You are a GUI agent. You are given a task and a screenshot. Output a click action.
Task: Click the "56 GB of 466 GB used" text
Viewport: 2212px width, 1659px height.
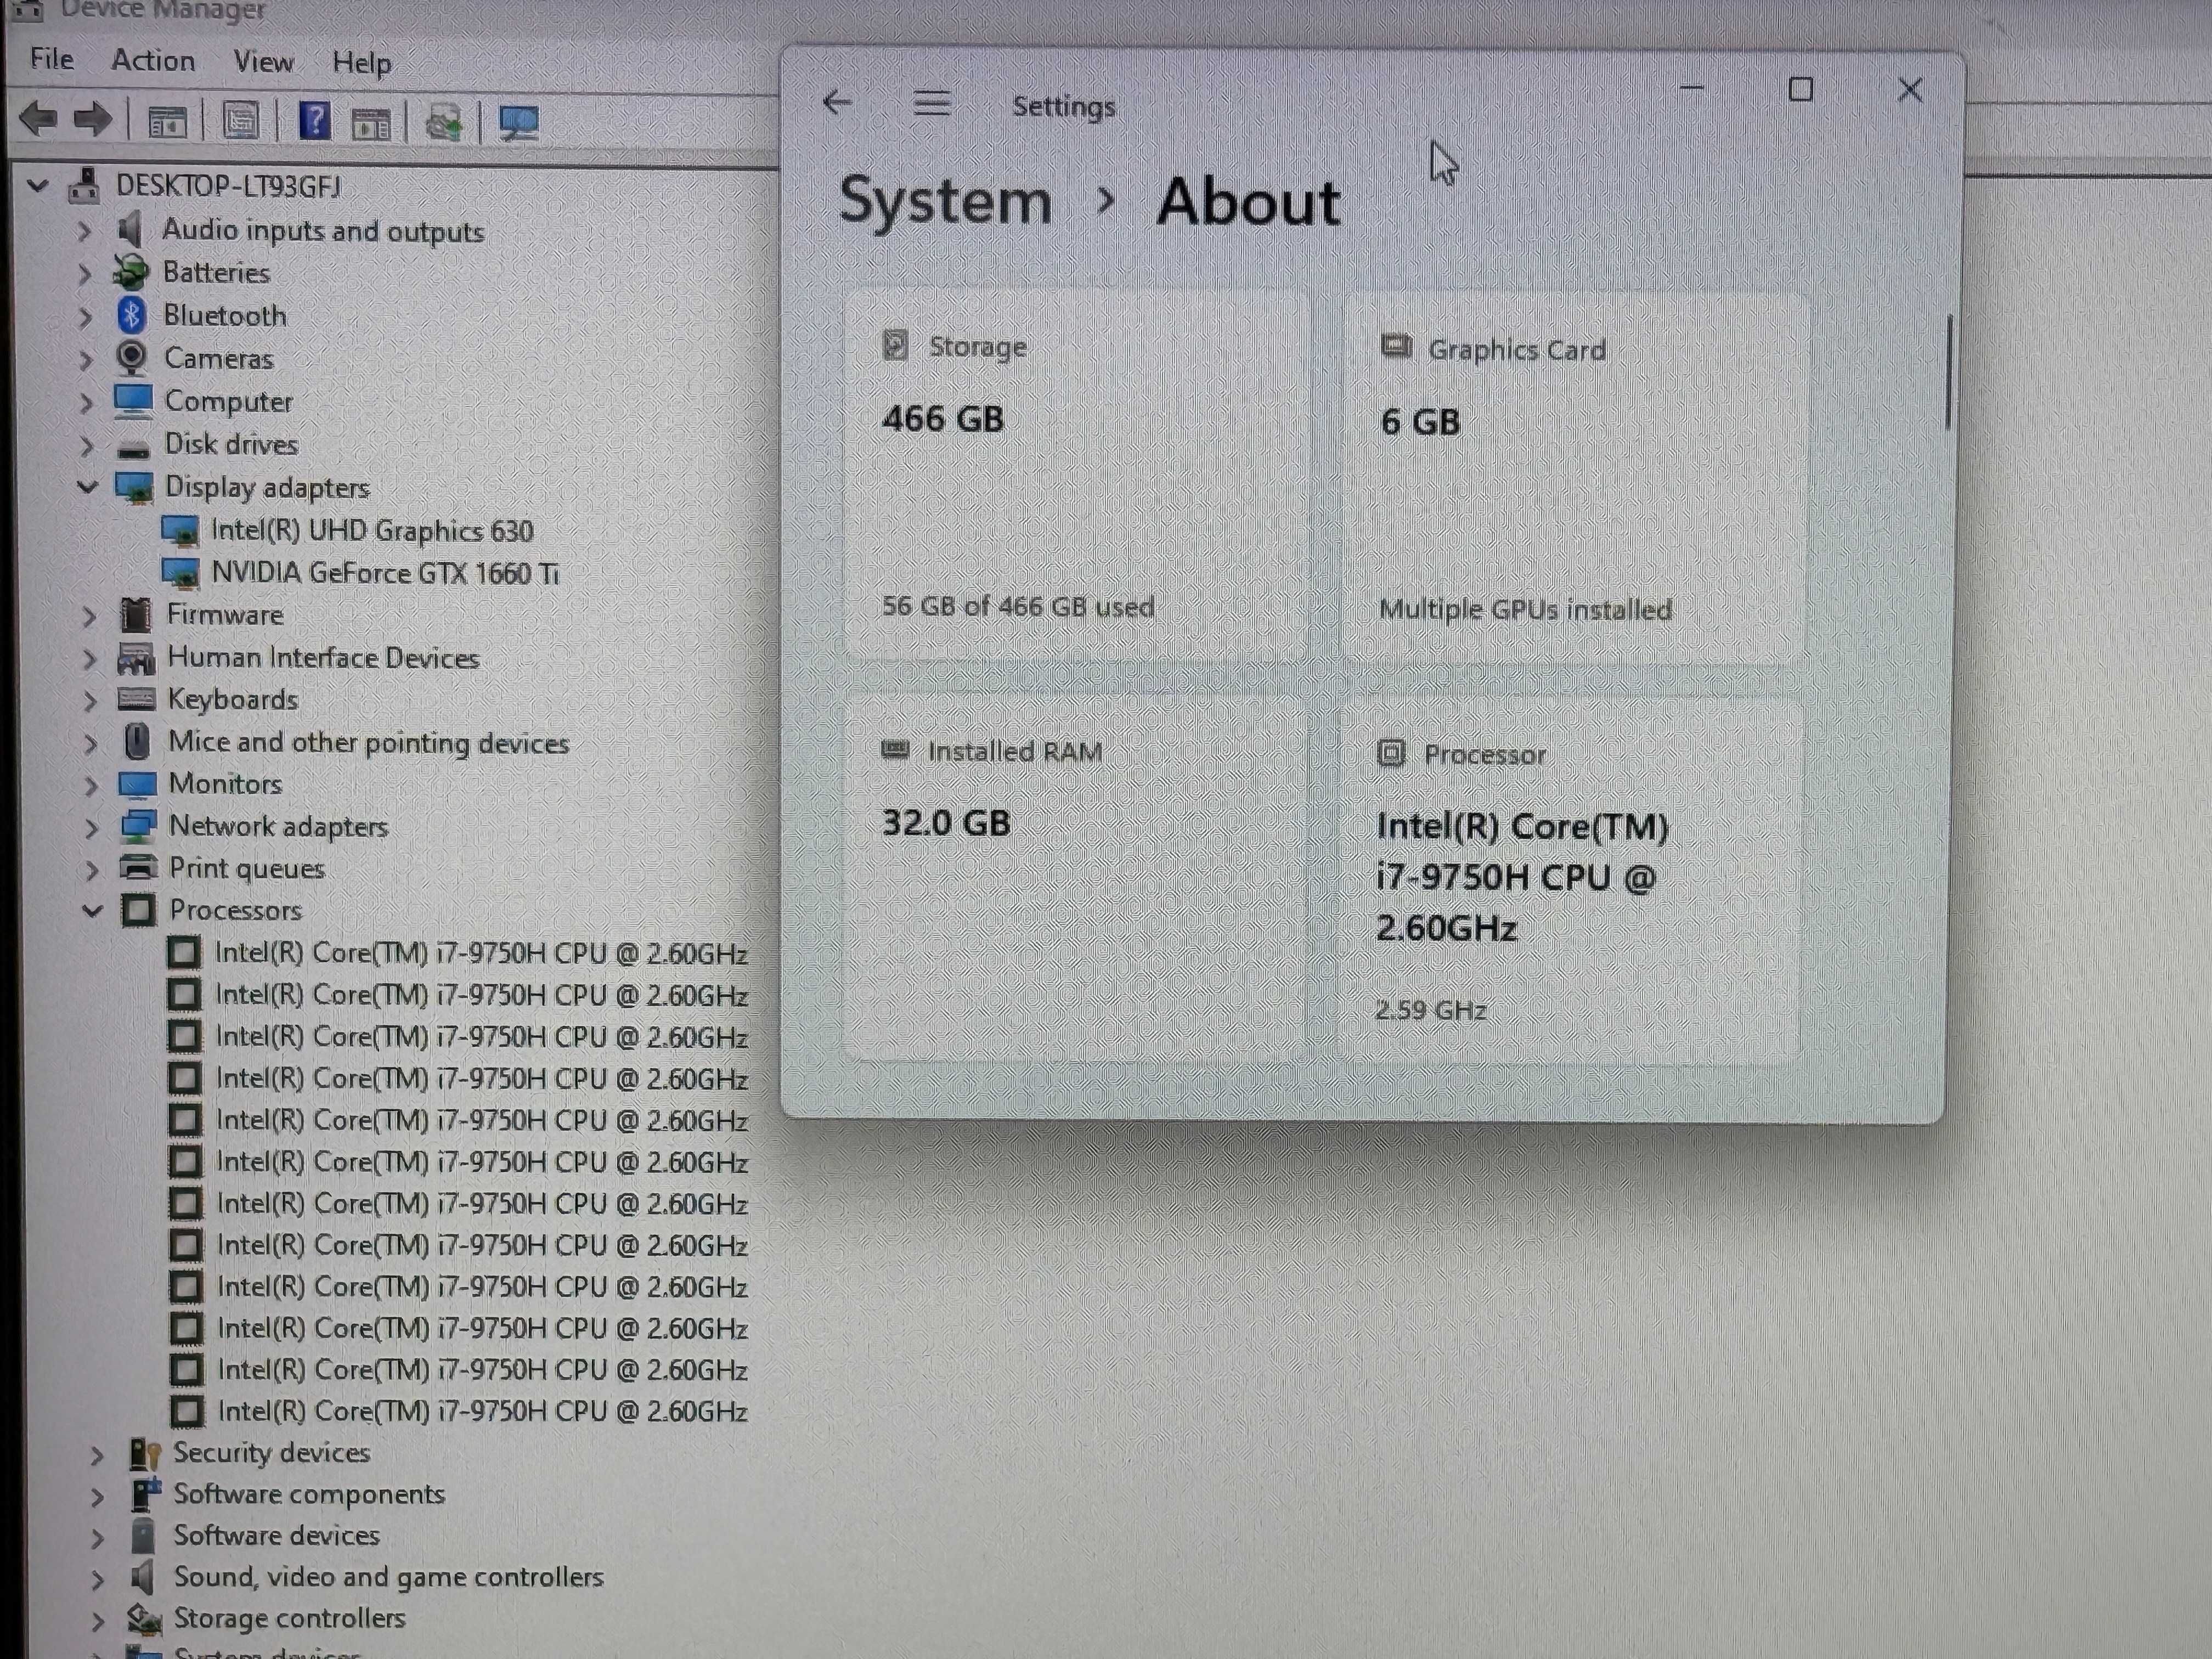pos(1018,606)
